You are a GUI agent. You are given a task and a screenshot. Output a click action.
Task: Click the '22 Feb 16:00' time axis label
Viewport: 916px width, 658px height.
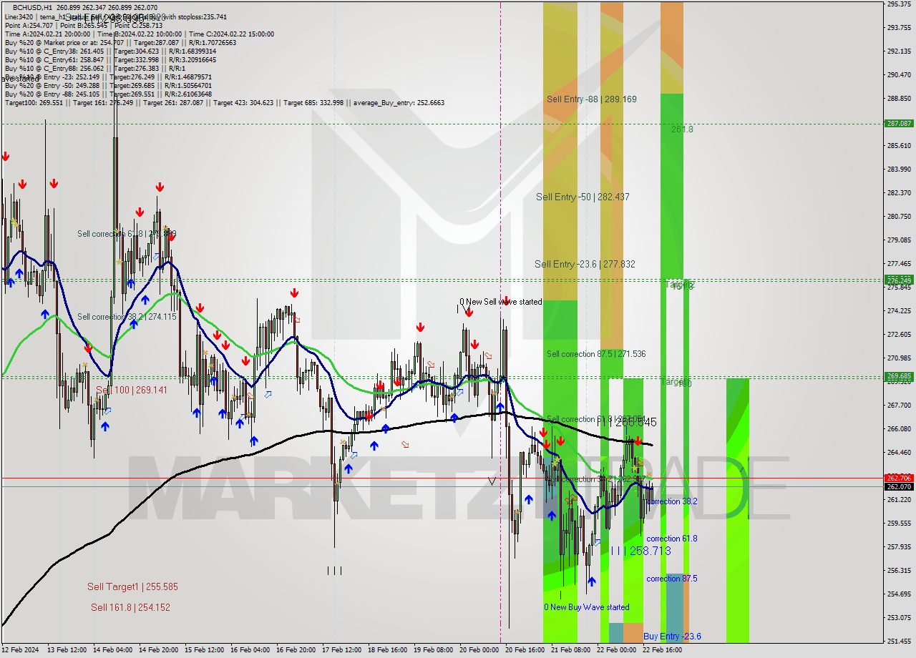point(662,650)
